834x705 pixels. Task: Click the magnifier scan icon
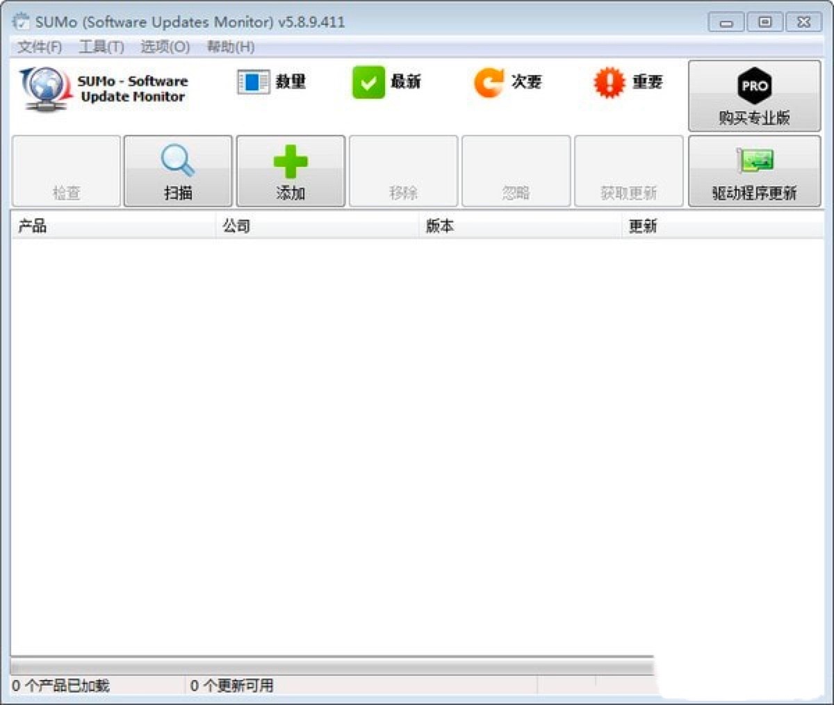(x=178, y=160)
